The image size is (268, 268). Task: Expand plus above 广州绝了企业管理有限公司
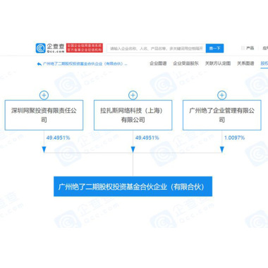(221, 95)
